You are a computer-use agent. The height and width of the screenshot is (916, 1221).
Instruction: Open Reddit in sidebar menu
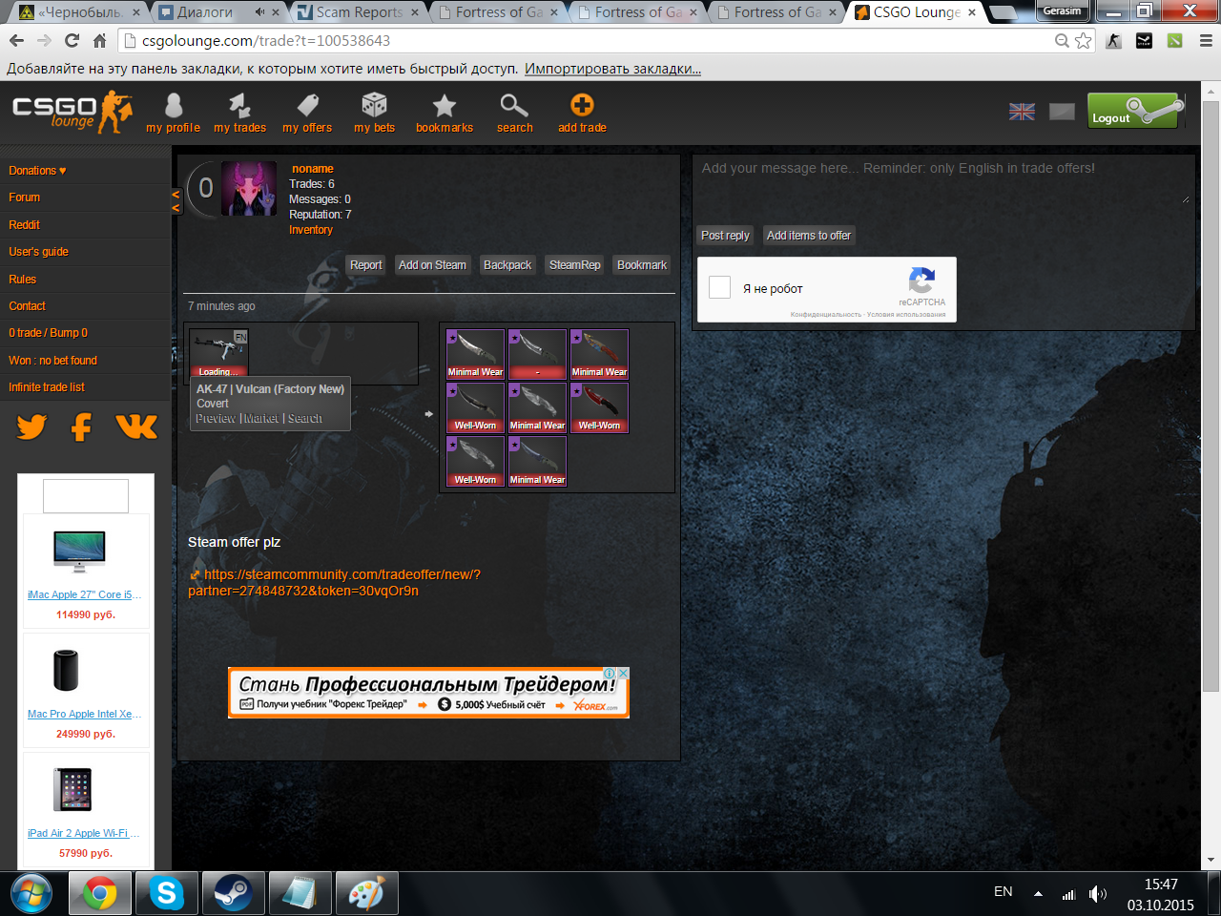point(24,225)
